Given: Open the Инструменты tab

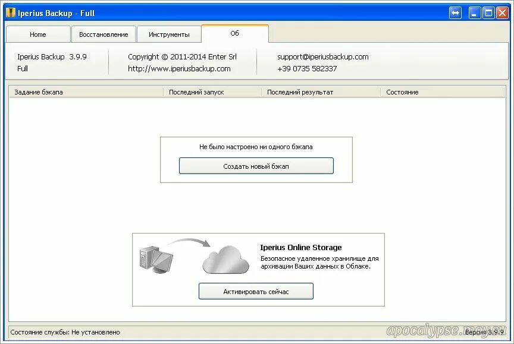Looking at the screenshot, I should (169, 34).
